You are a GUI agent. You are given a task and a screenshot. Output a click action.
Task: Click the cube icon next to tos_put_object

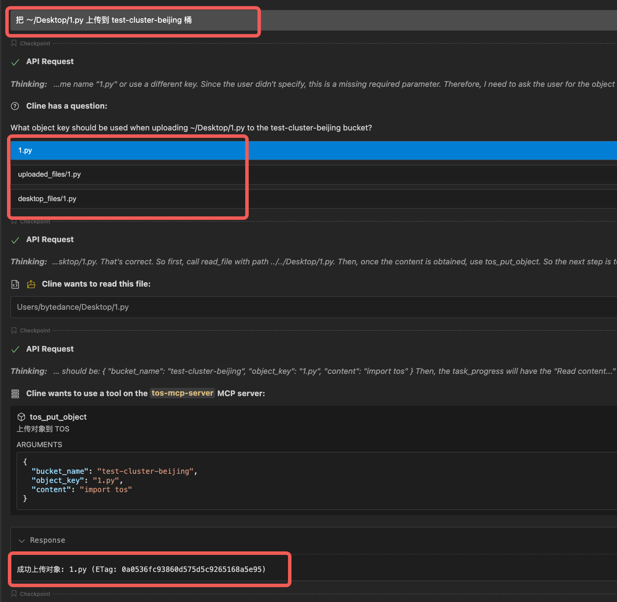pos(21,417)
